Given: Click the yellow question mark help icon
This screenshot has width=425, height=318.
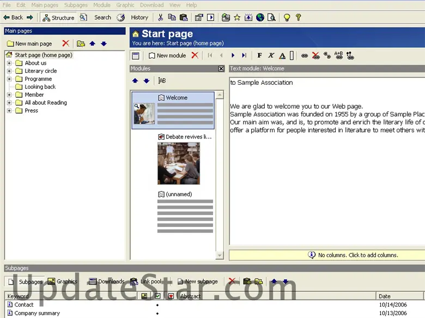Looking at the screenshot, I should [x=299, y=17].
